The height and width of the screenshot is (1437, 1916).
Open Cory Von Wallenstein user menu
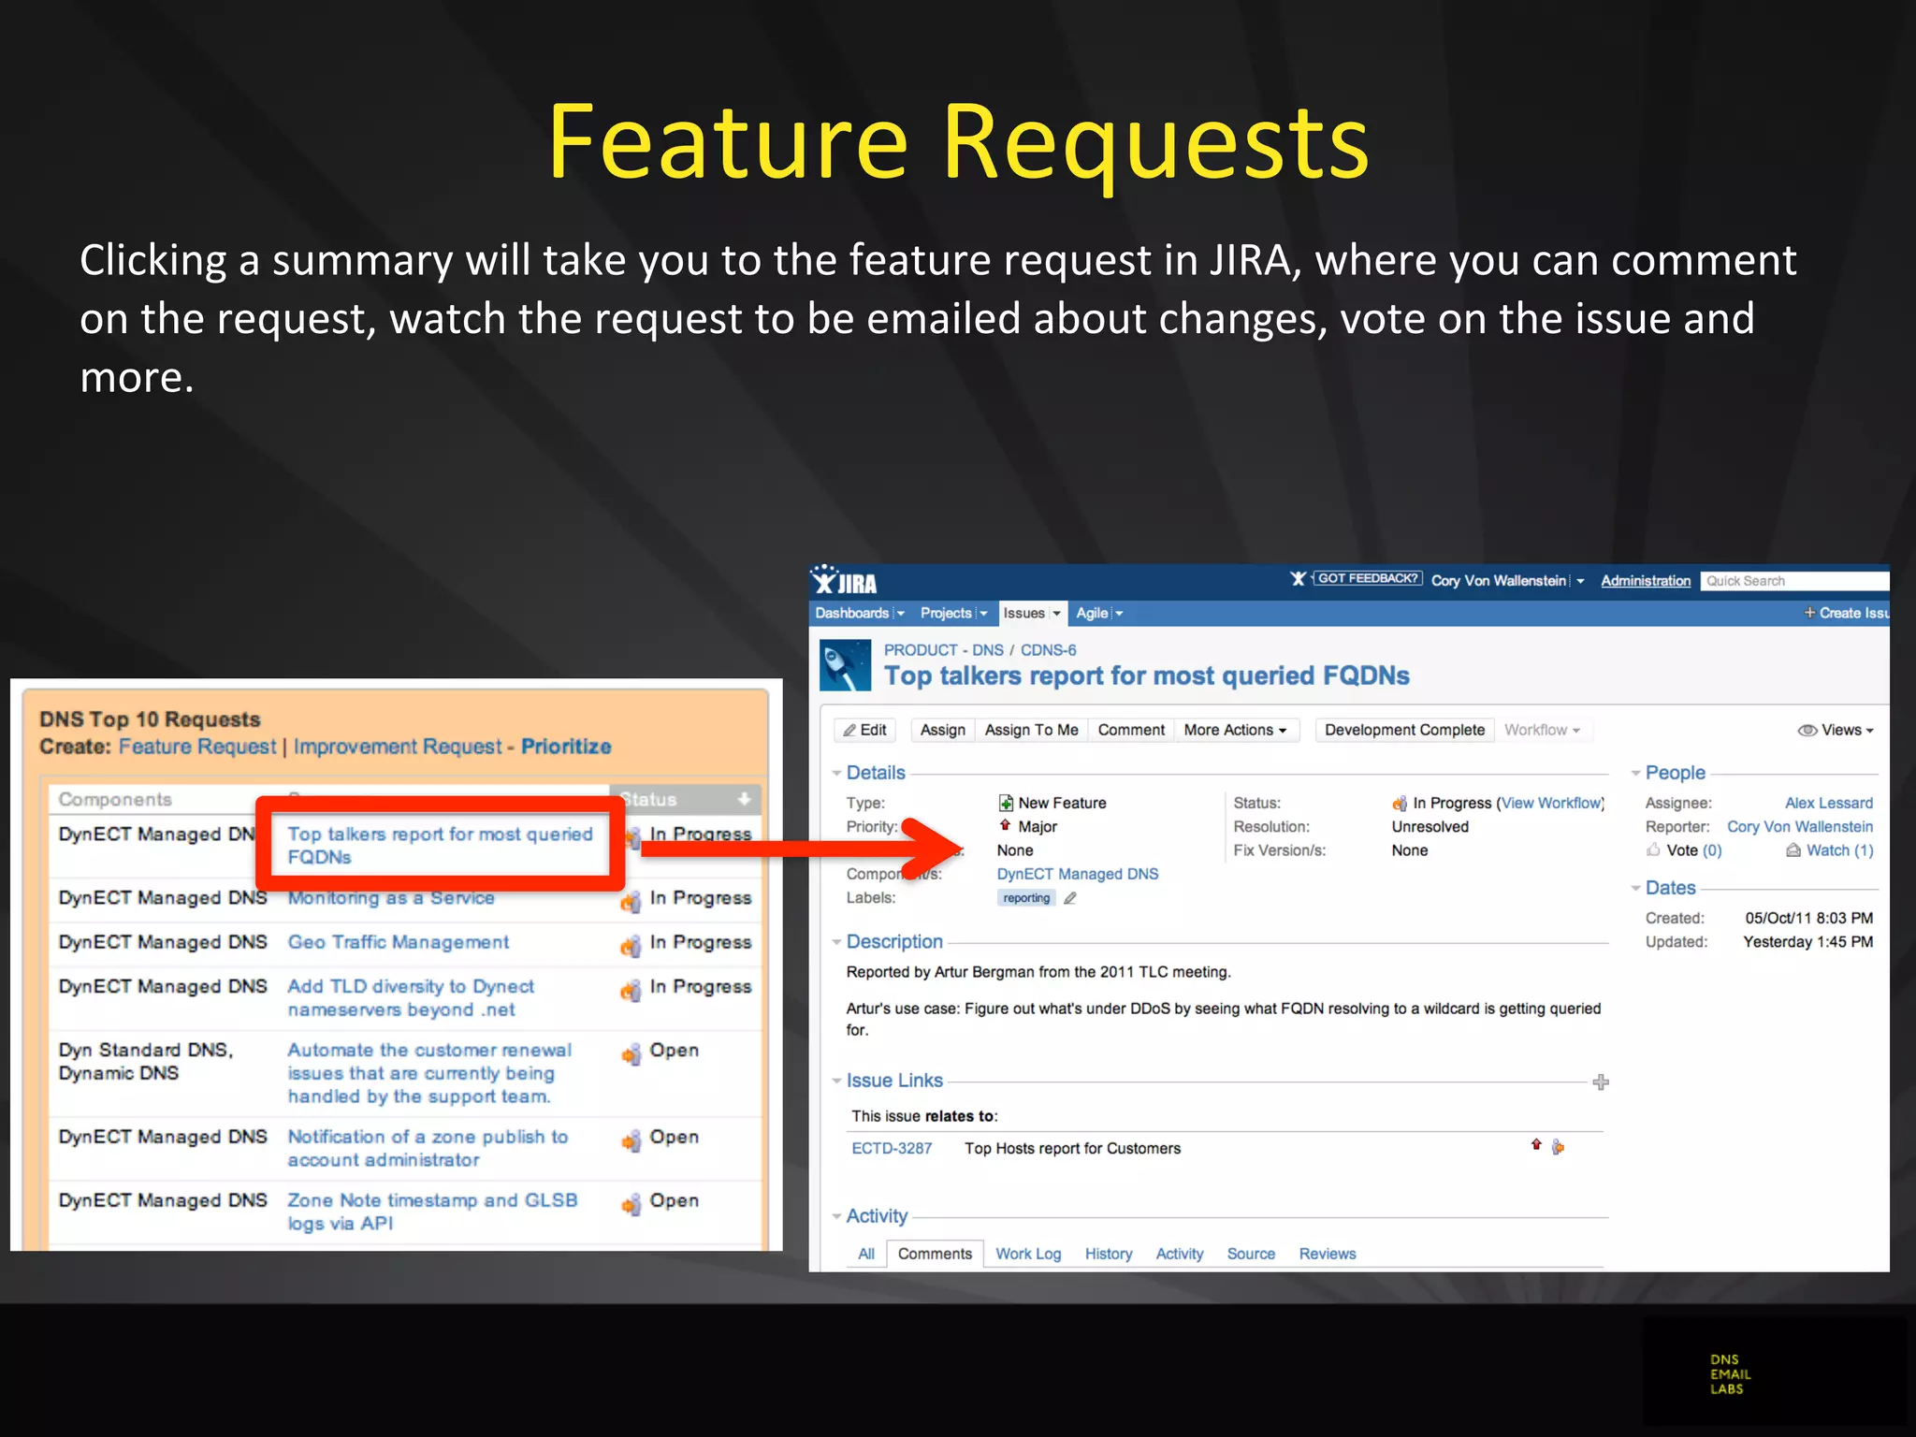(x=1507, y=581)
